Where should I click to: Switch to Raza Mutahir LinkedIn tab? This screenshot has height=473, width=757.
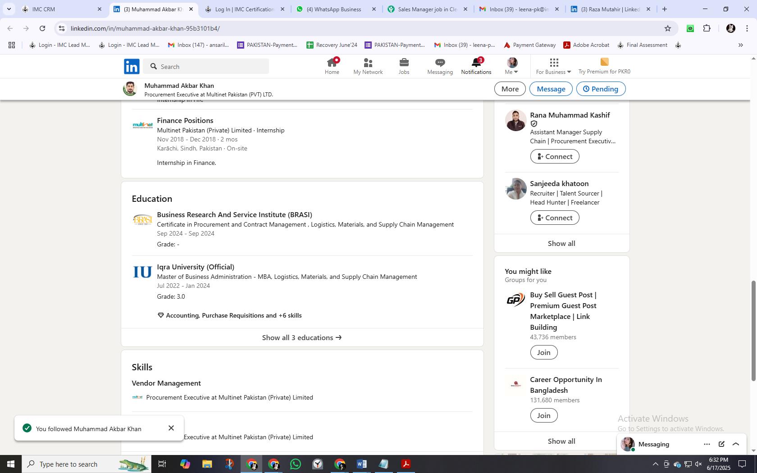(611, 9)
